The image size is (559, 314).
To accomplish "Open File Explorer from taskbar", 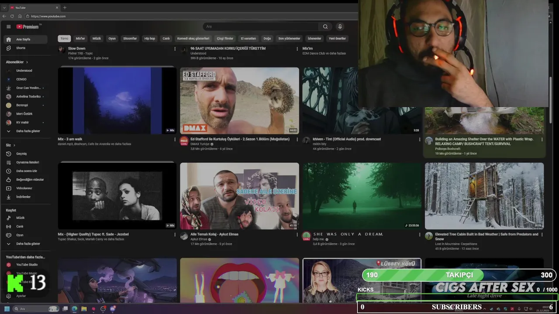I will point(84,309).
